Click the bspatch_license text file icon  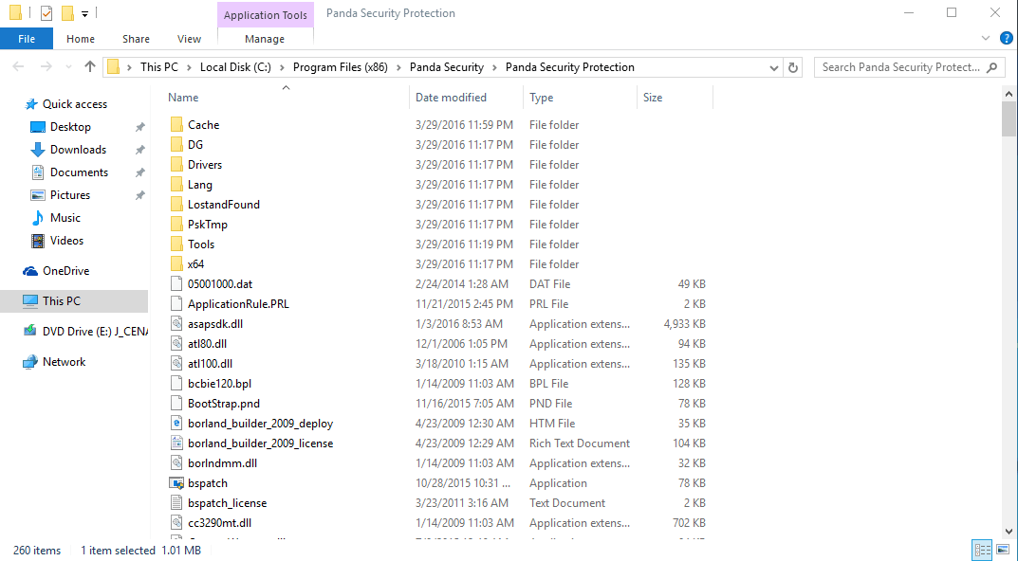click(176, 503)
